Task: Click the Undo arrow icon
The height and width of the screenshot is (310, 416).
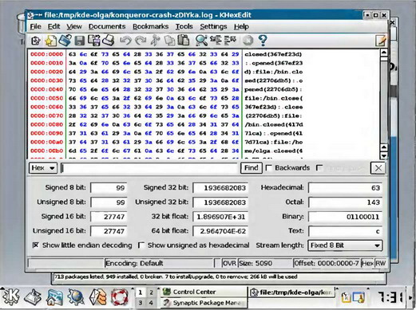Action: 125,41
